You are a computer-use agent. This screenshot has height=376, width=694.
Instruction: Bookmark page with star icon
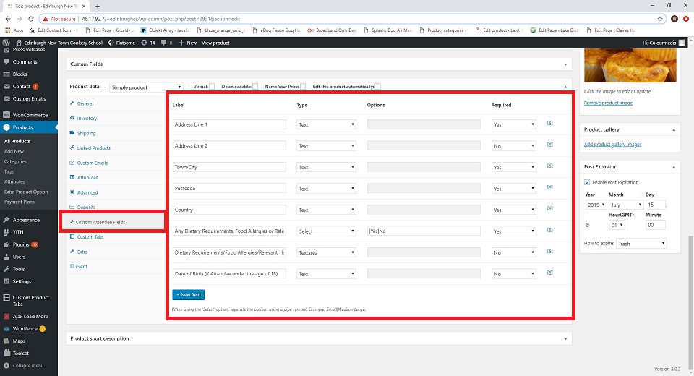(660, 19)
